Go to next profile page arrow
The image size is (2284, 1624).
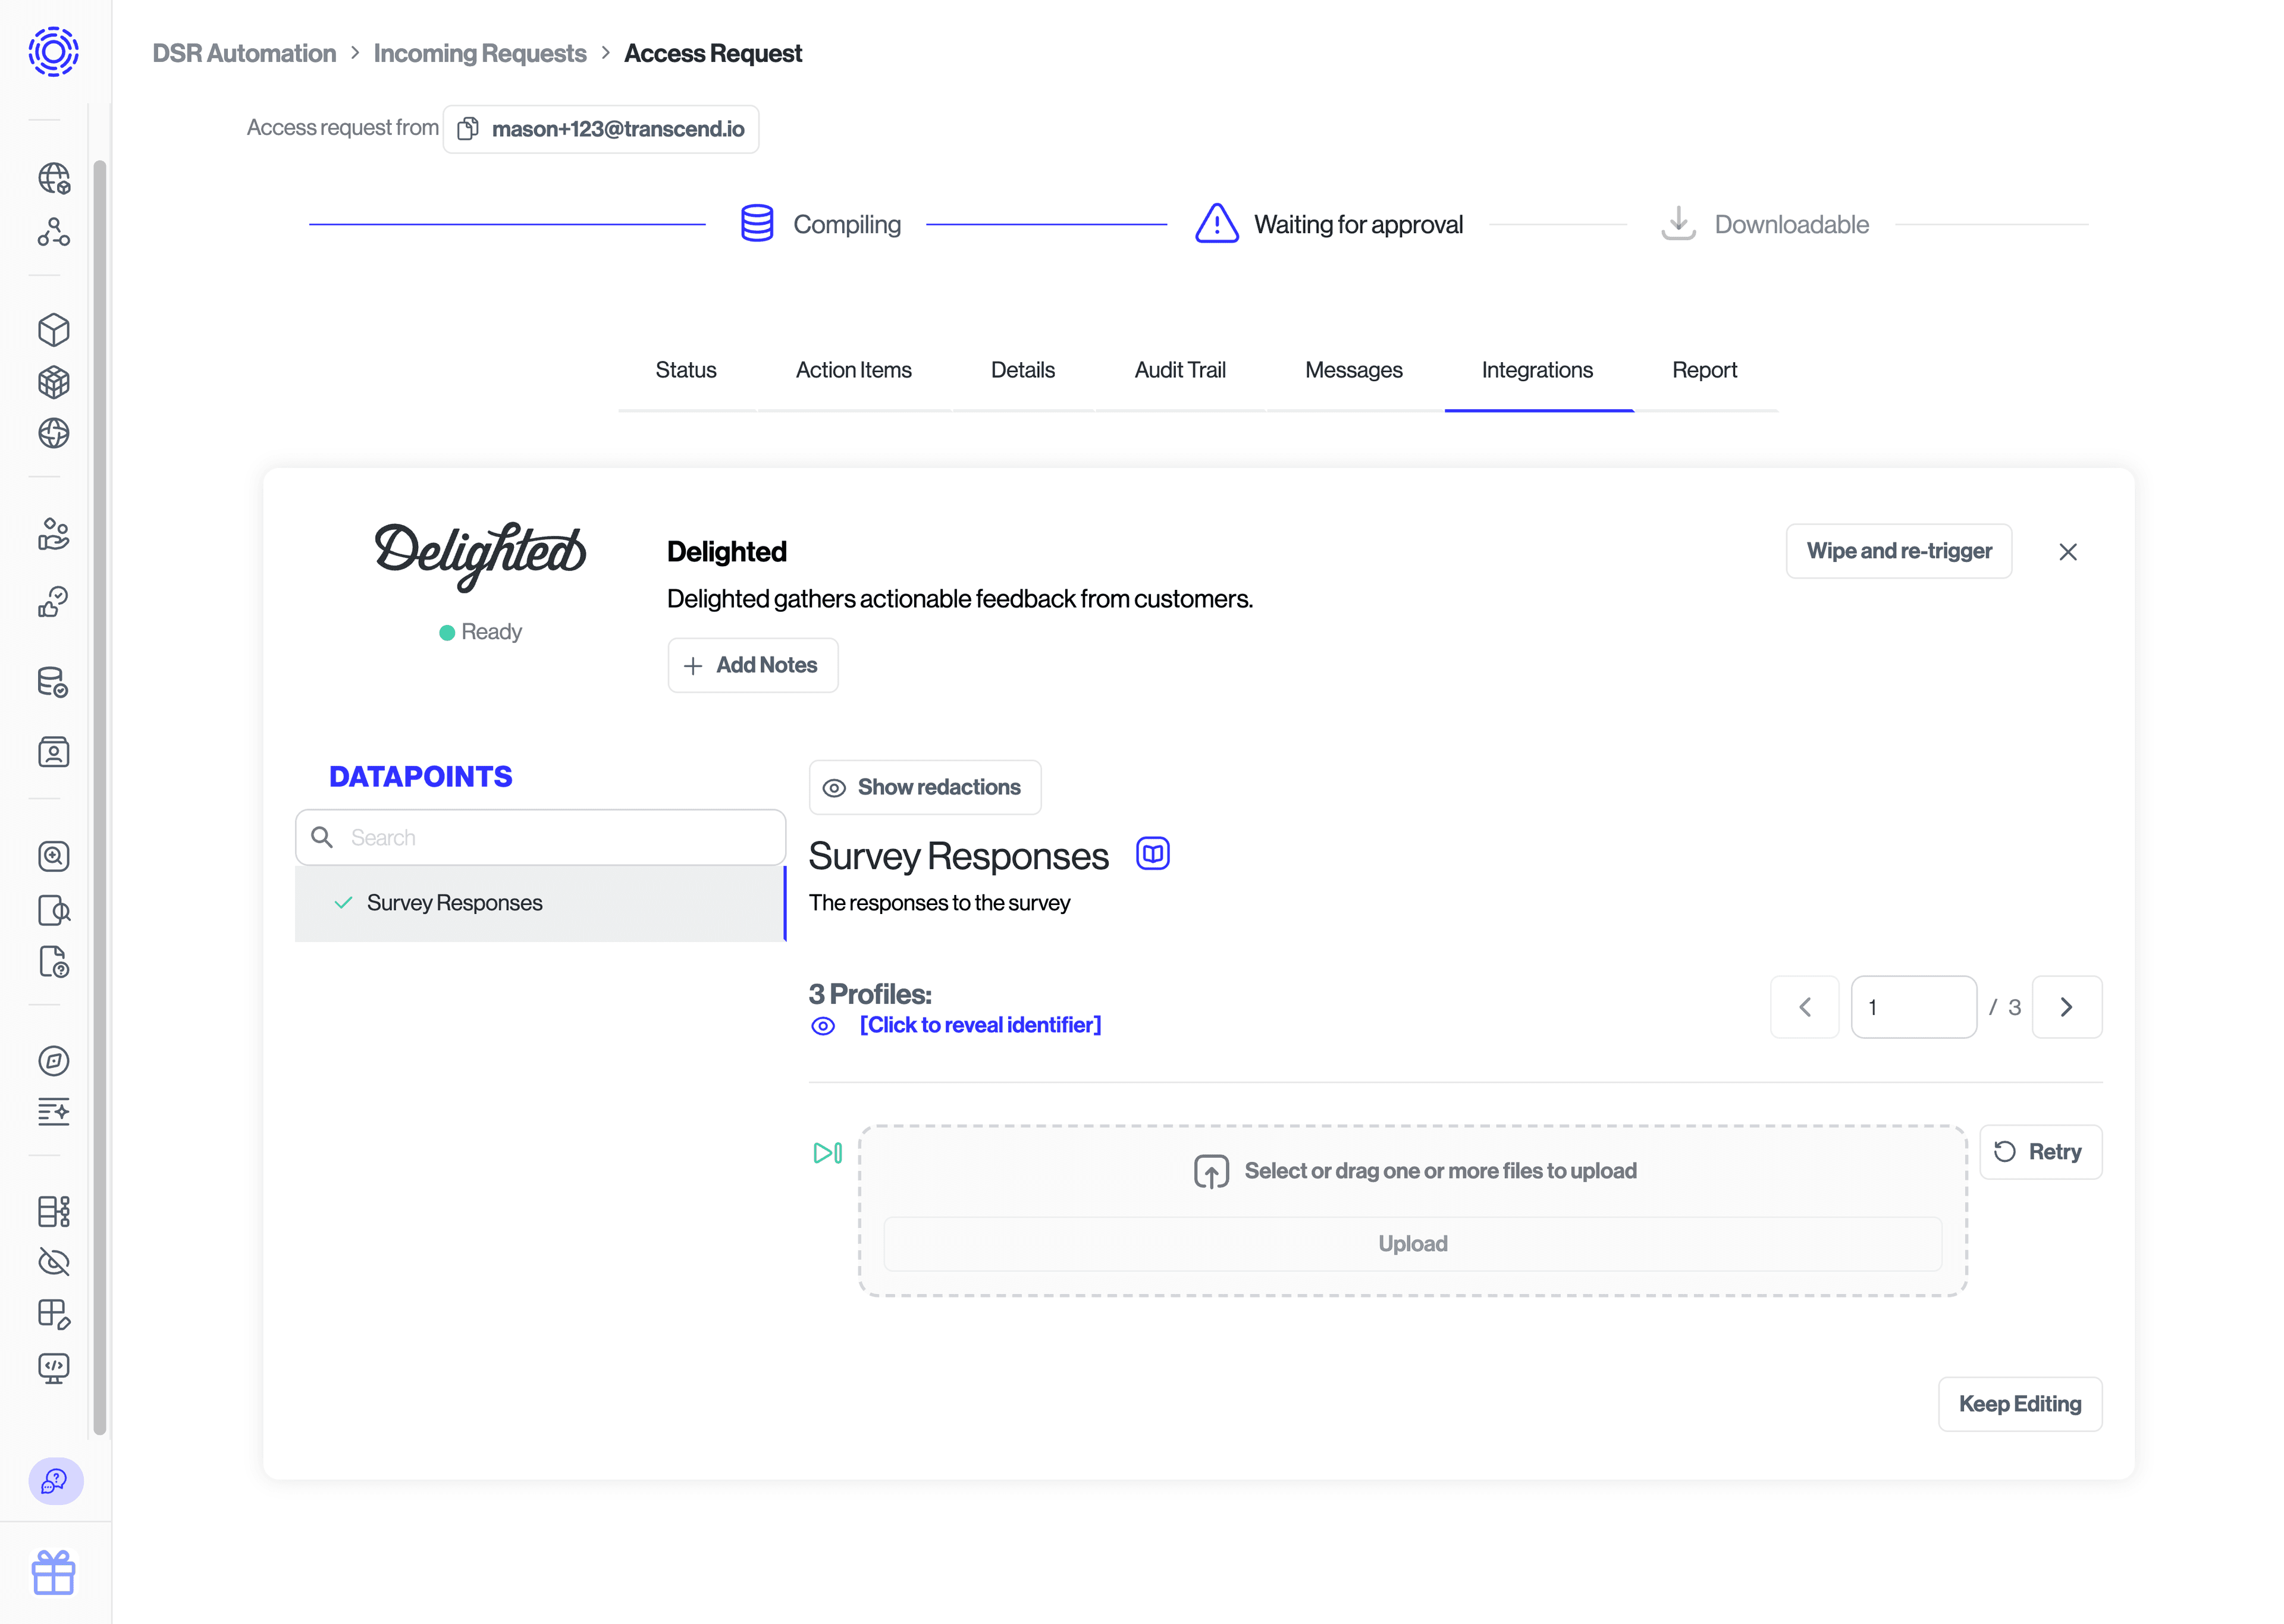(2066, 1007)
